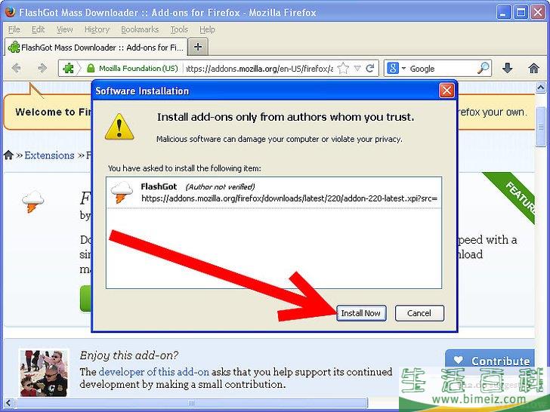Click the FlashGot entry in the install list
This screenshot has height=412, width=550.
[273, 192]
